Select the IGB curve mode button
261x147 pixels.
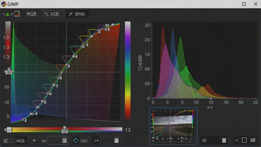53,14
